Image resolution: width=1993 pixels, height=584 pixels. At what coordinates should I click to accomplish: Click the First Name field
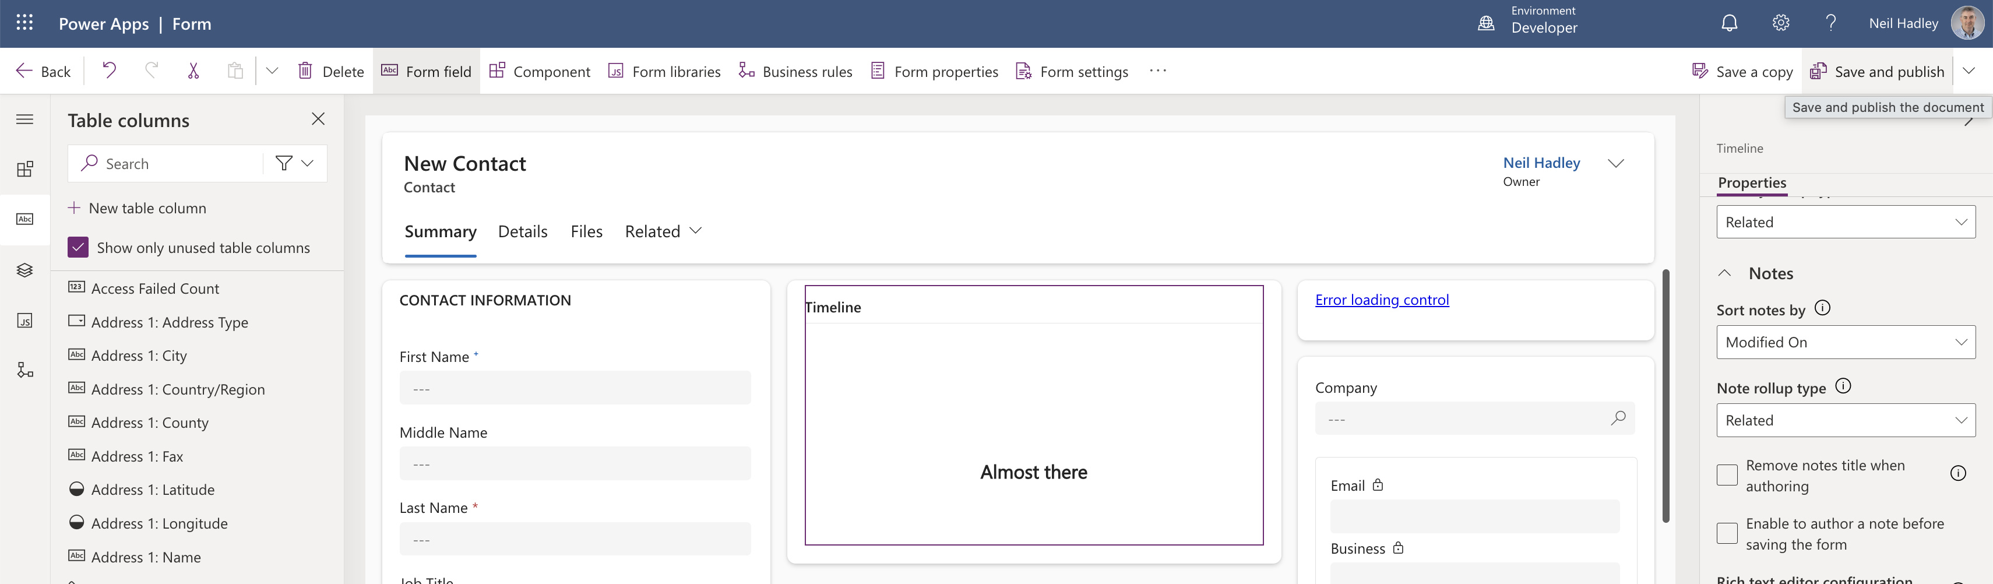point(575,388)
